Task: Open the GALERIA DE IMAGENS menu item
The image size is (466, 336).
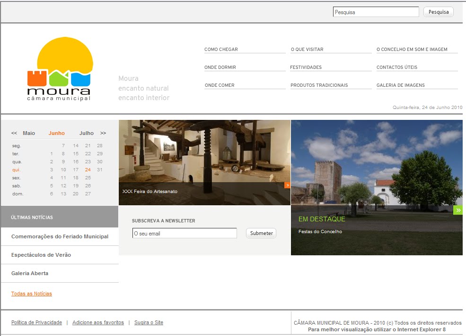Action: point(401,85)
